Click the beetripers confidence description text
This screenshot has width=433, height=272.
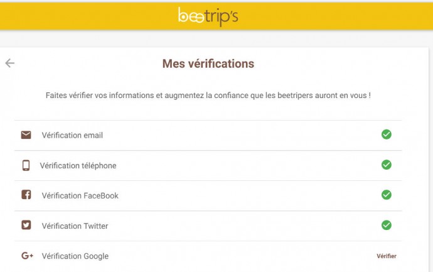click(208, 95)
